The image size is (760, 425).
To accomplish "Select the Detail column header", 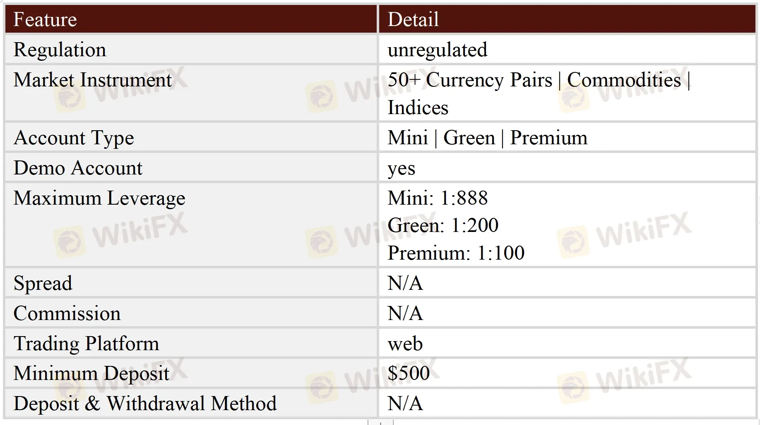I will 413,19.
